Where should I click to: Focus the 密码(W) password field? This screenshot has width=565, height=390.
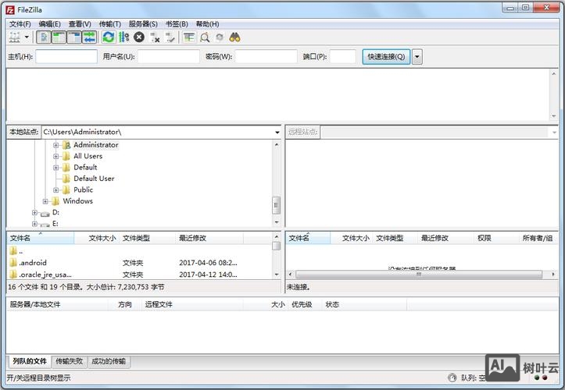click(x=266, y=56)
